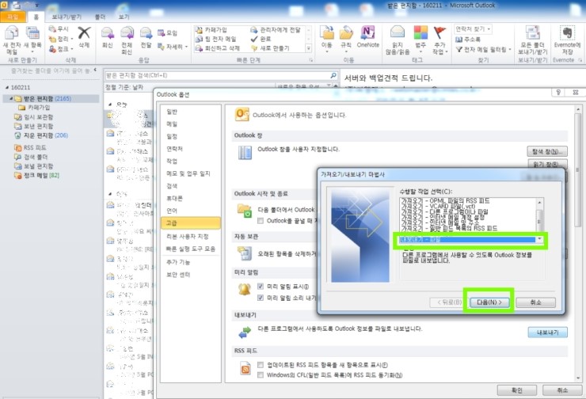Viewport: 586px width, 399px height.
Task: Select 보안 센터 in options list
Action: click(191, 275)
